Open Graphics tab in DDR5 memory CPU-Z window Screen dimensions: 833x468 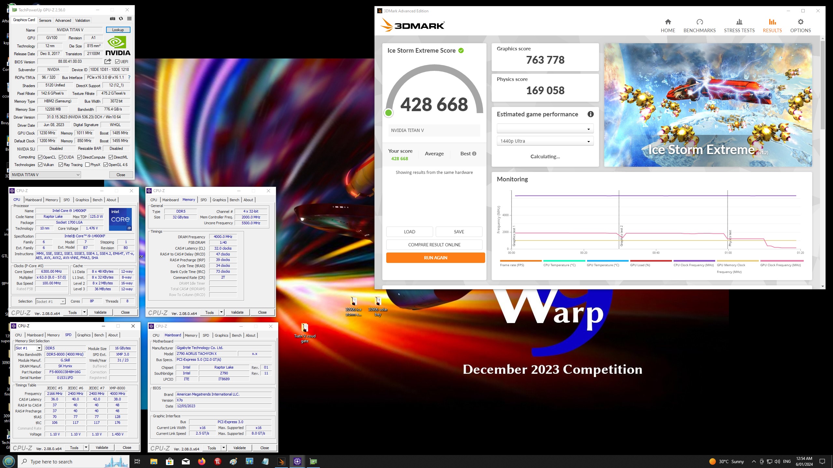pyautogui.click(x=219, y=200)
